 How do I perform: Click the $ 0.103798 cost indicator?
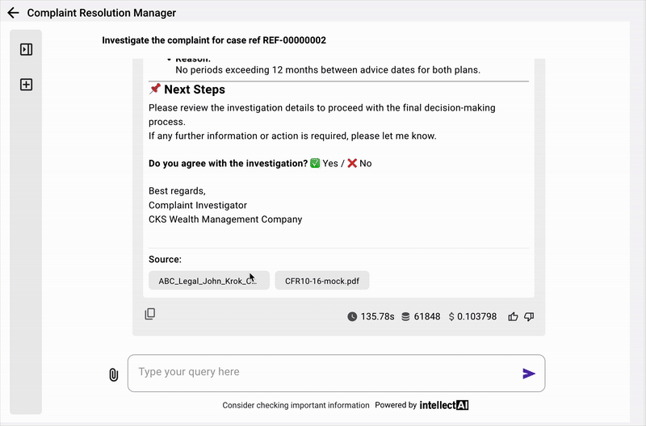472,317
